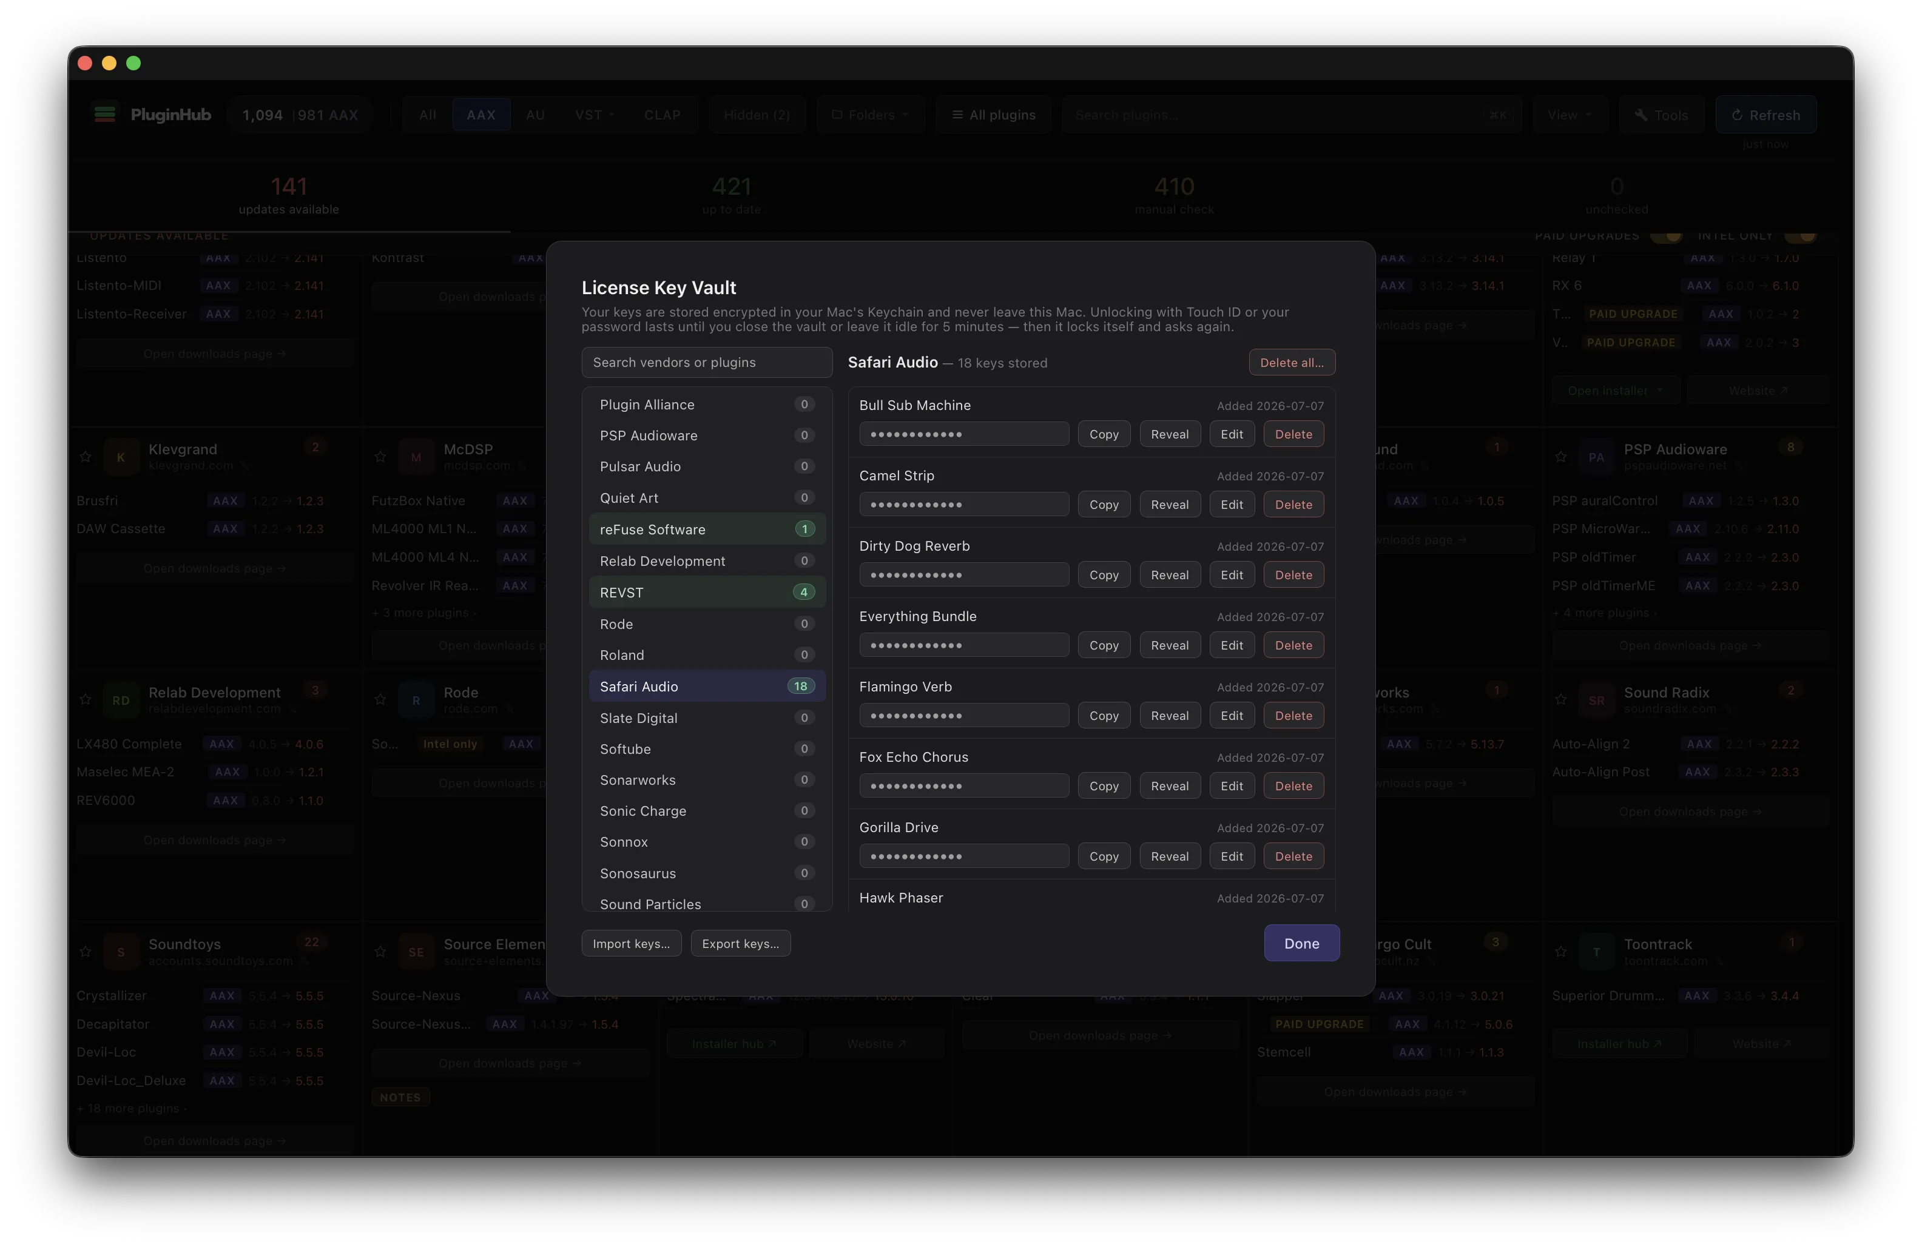Click the All plugins filter button
Screen dimensions: 1922x1247
tap(993, 115)
